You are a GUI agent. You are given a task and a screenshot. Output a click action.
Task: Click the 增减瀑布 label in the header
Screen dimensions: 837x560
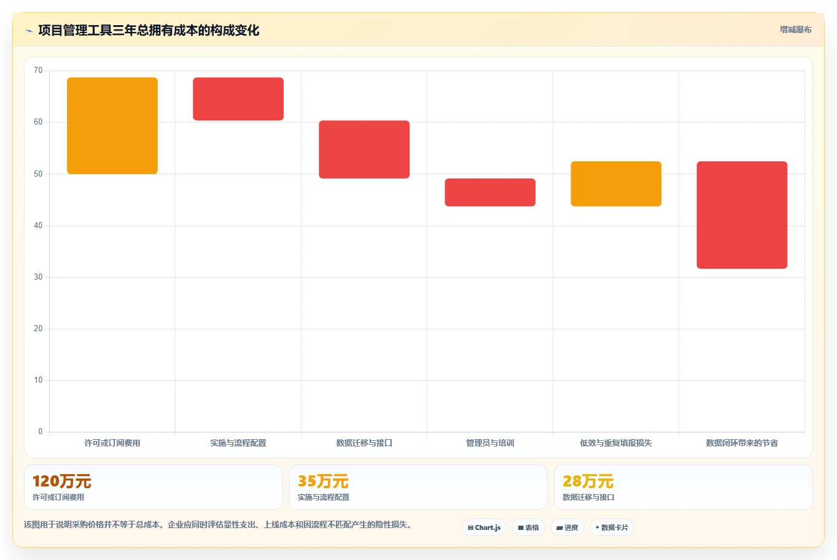point(795,29)
